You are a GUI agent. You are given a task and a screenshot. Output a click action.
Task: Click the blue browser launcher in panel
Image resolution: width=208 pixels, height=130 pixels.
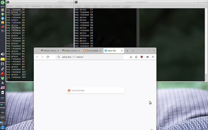(x=2, y=18)
